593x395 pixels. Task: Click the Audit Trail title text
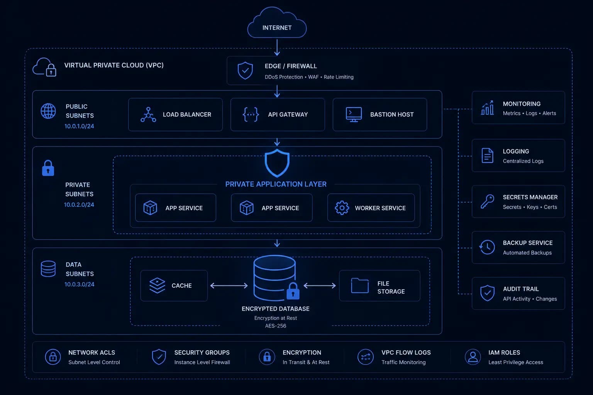click(x=521, y=289)
